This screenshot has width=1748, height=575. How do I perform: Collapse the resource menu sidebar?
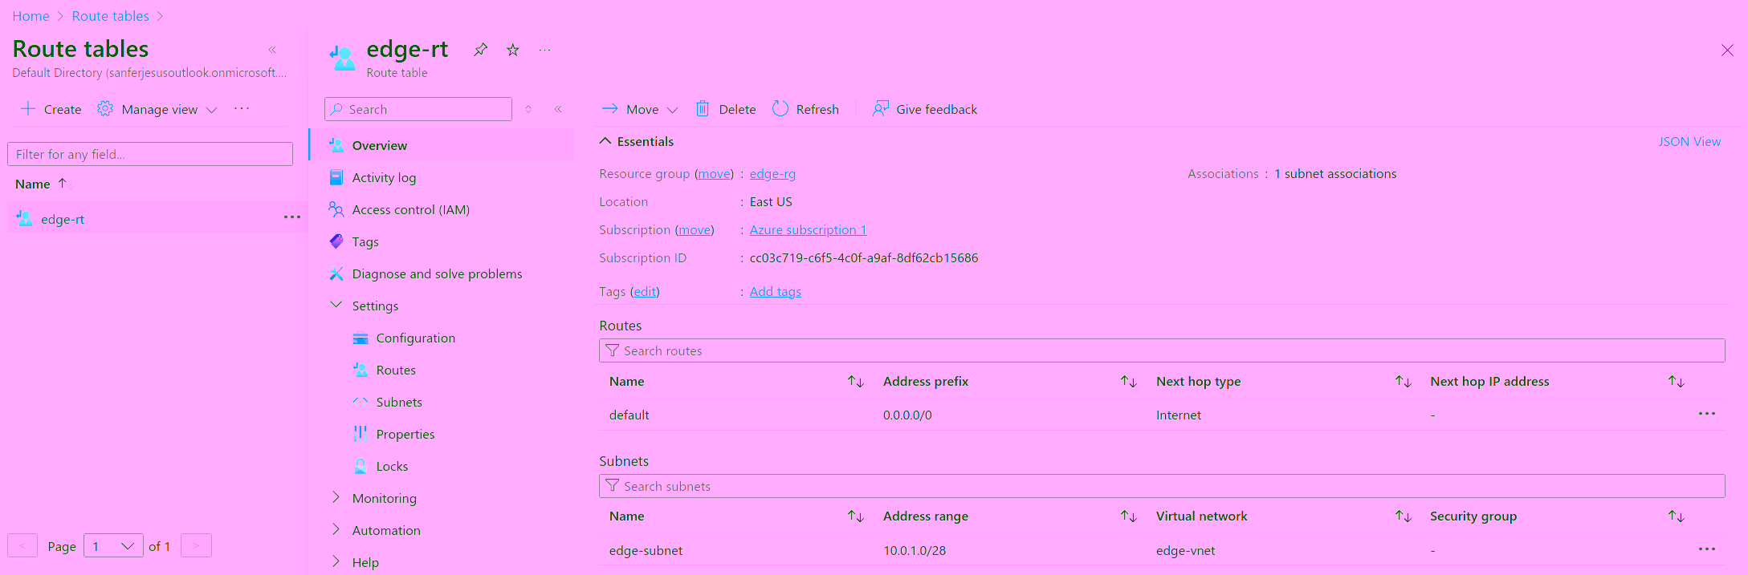tap(558, 109)
